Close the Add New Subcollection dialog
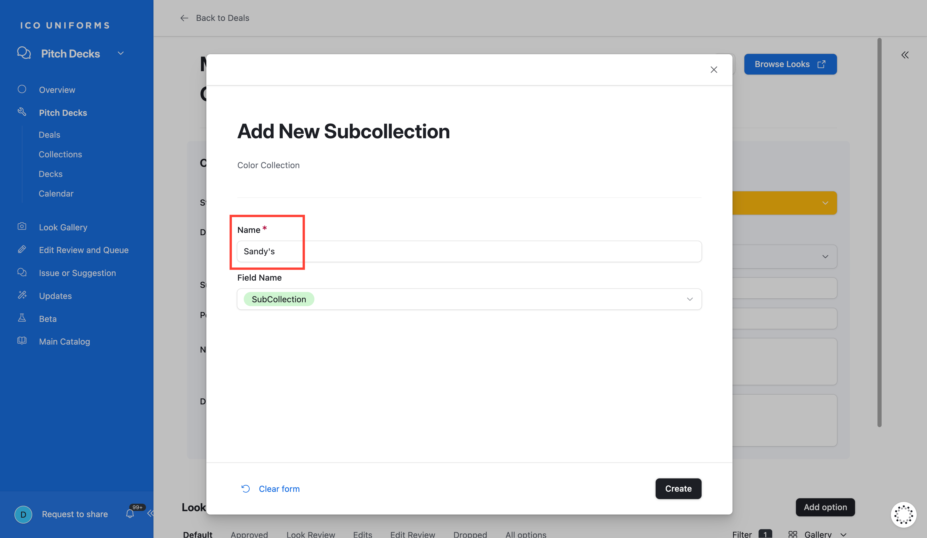This screenshot has width=927, height=538. pyautogui.click(x=714, y=70)
